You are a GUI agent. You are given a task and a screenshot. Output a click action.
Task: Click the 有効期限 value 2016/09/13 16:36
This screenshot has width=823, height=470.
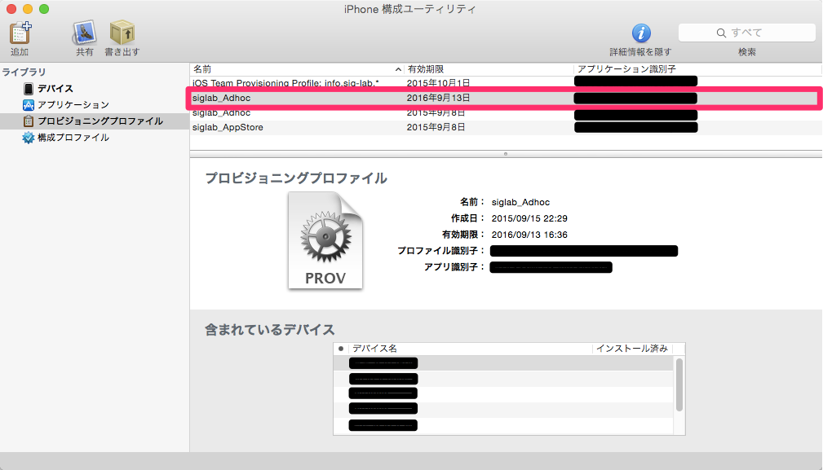point(529,235)
